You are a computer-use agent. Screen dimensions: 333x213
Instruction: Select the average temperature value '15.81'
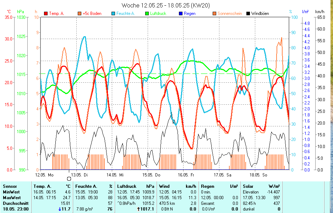coord(65,203)
